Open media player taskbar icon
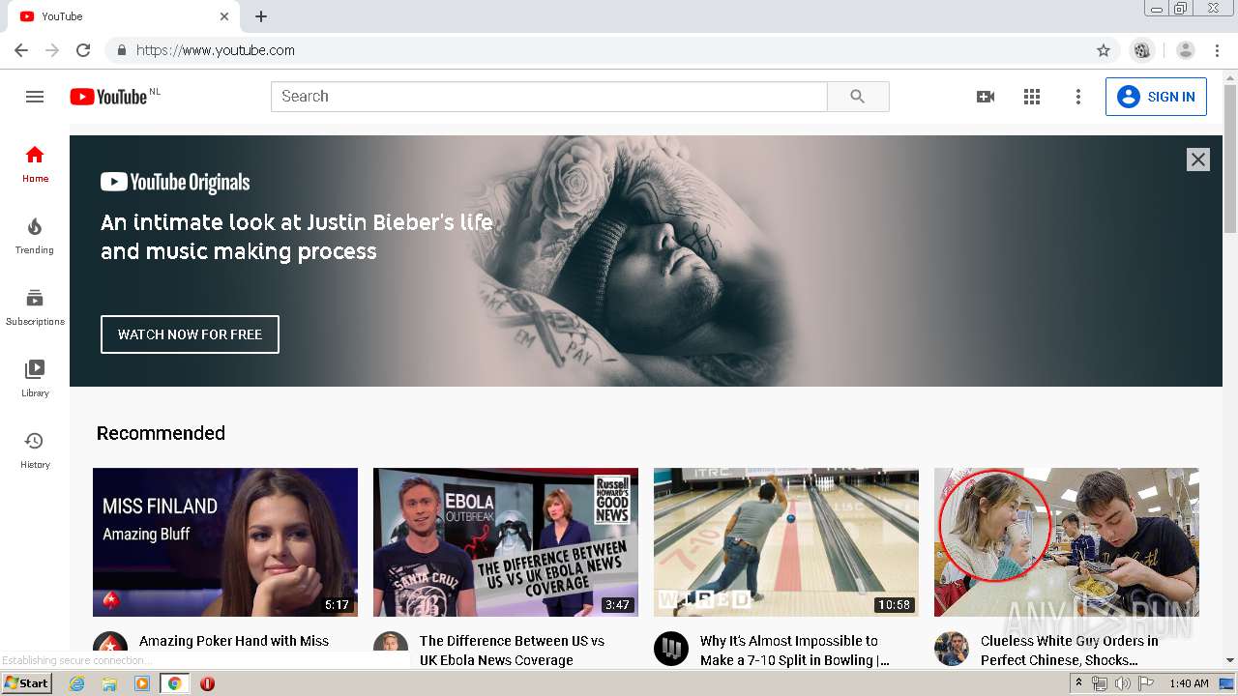 [142, 683]
